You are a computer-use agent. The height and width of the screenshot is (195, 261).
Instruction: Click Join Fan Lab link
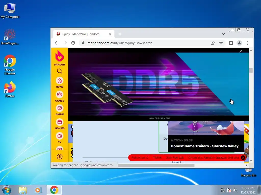coord(175,157)
